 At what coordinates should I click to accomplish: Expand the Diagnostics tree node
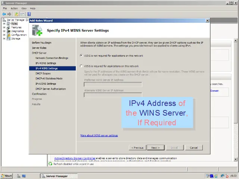click(x=4, y=31)
